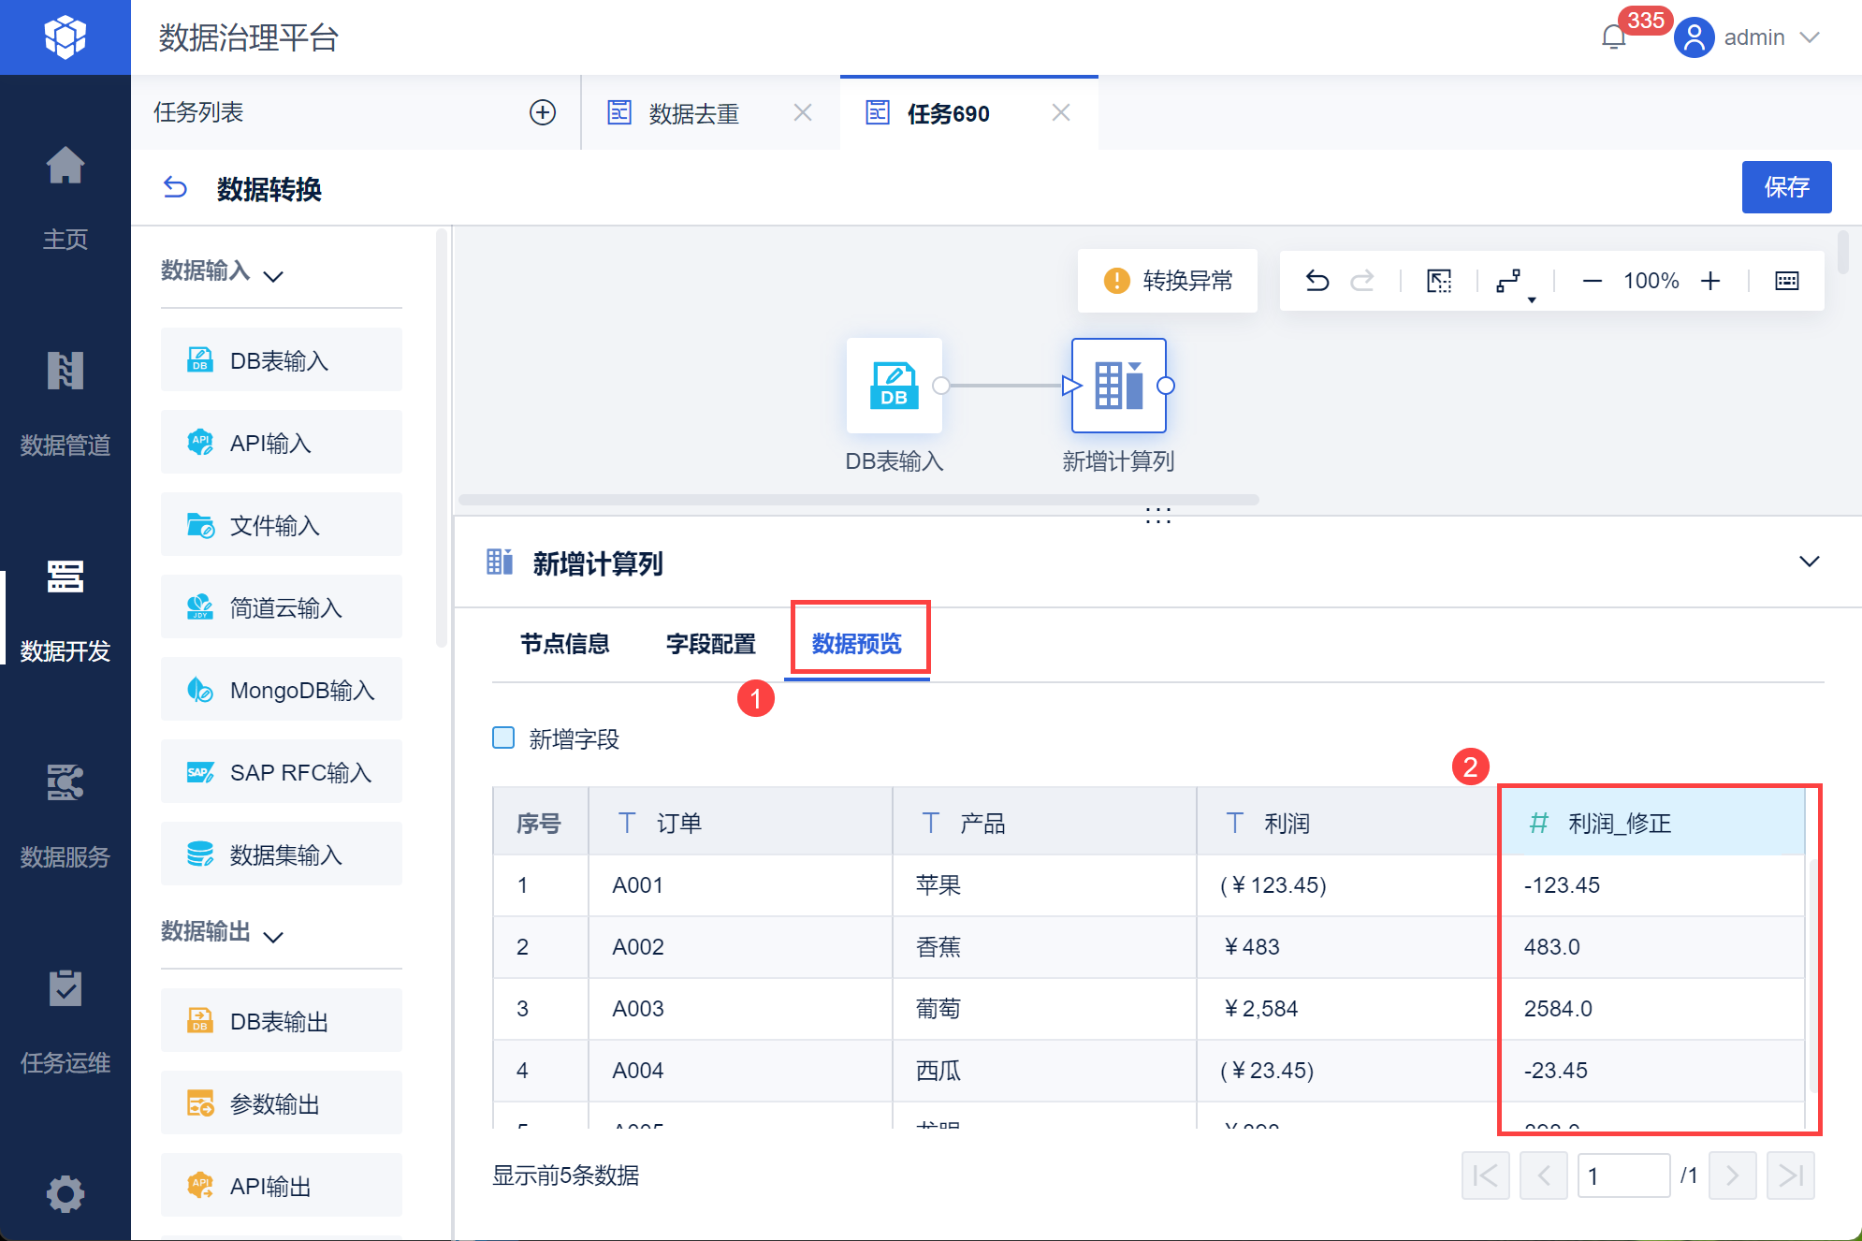Click the back arrow beside 数据转换
The height and width of the screenshot is (1241, 1862).
click(175, 188)
